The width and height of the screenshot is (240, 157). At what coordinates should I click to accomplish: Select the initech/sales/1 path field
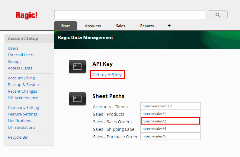171,114
